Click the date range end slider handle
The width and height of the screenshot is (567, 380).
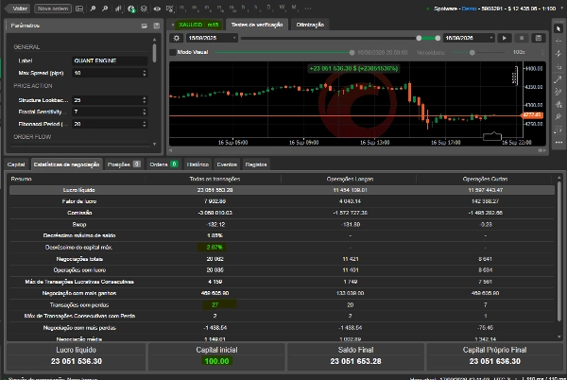(x=438, y=38)
